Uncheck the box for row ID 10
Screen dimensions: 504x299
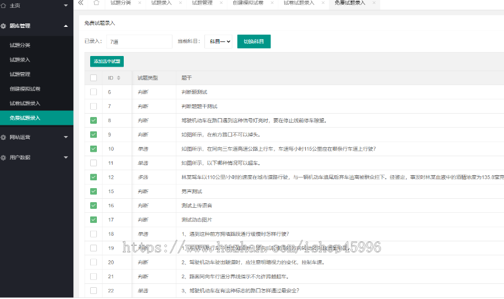[94, 148]
